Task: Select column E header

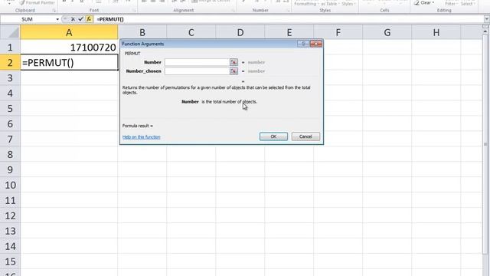Action: pyautogui.click(x=289, y=32)
